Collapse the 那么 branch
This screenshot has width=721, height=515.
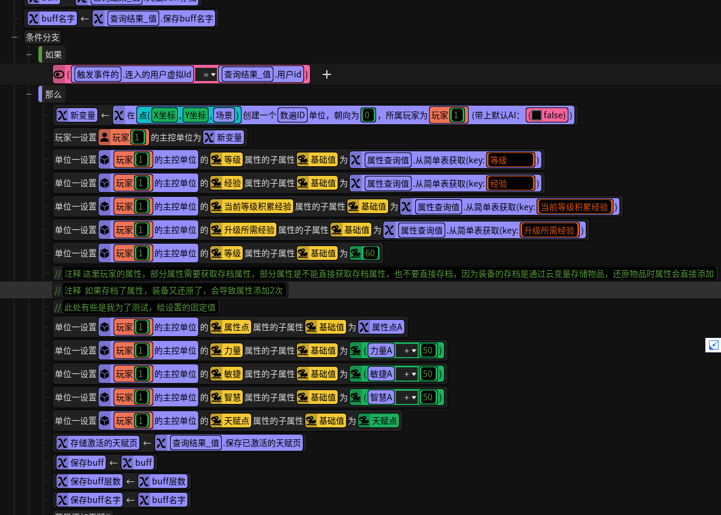click(29, 94)
